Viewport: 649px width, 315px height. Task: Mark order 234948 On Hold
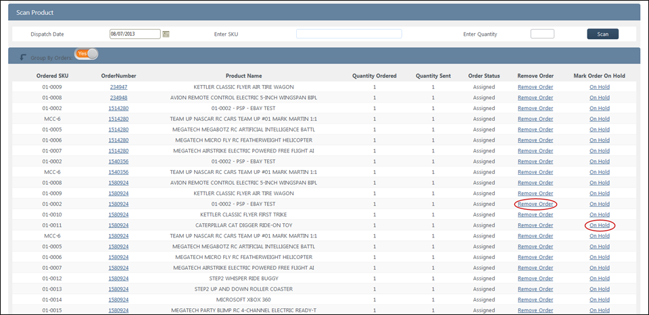600,98
